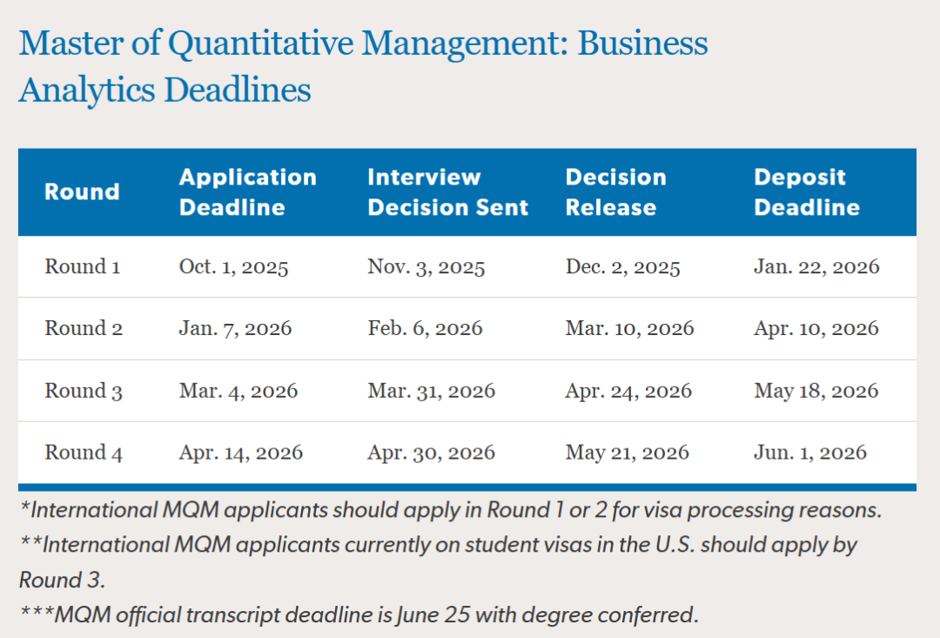Screen dimensions: 940x638
Task: Click the Feb. 6, 2026 interview date
Action: (x=425, y=328)
